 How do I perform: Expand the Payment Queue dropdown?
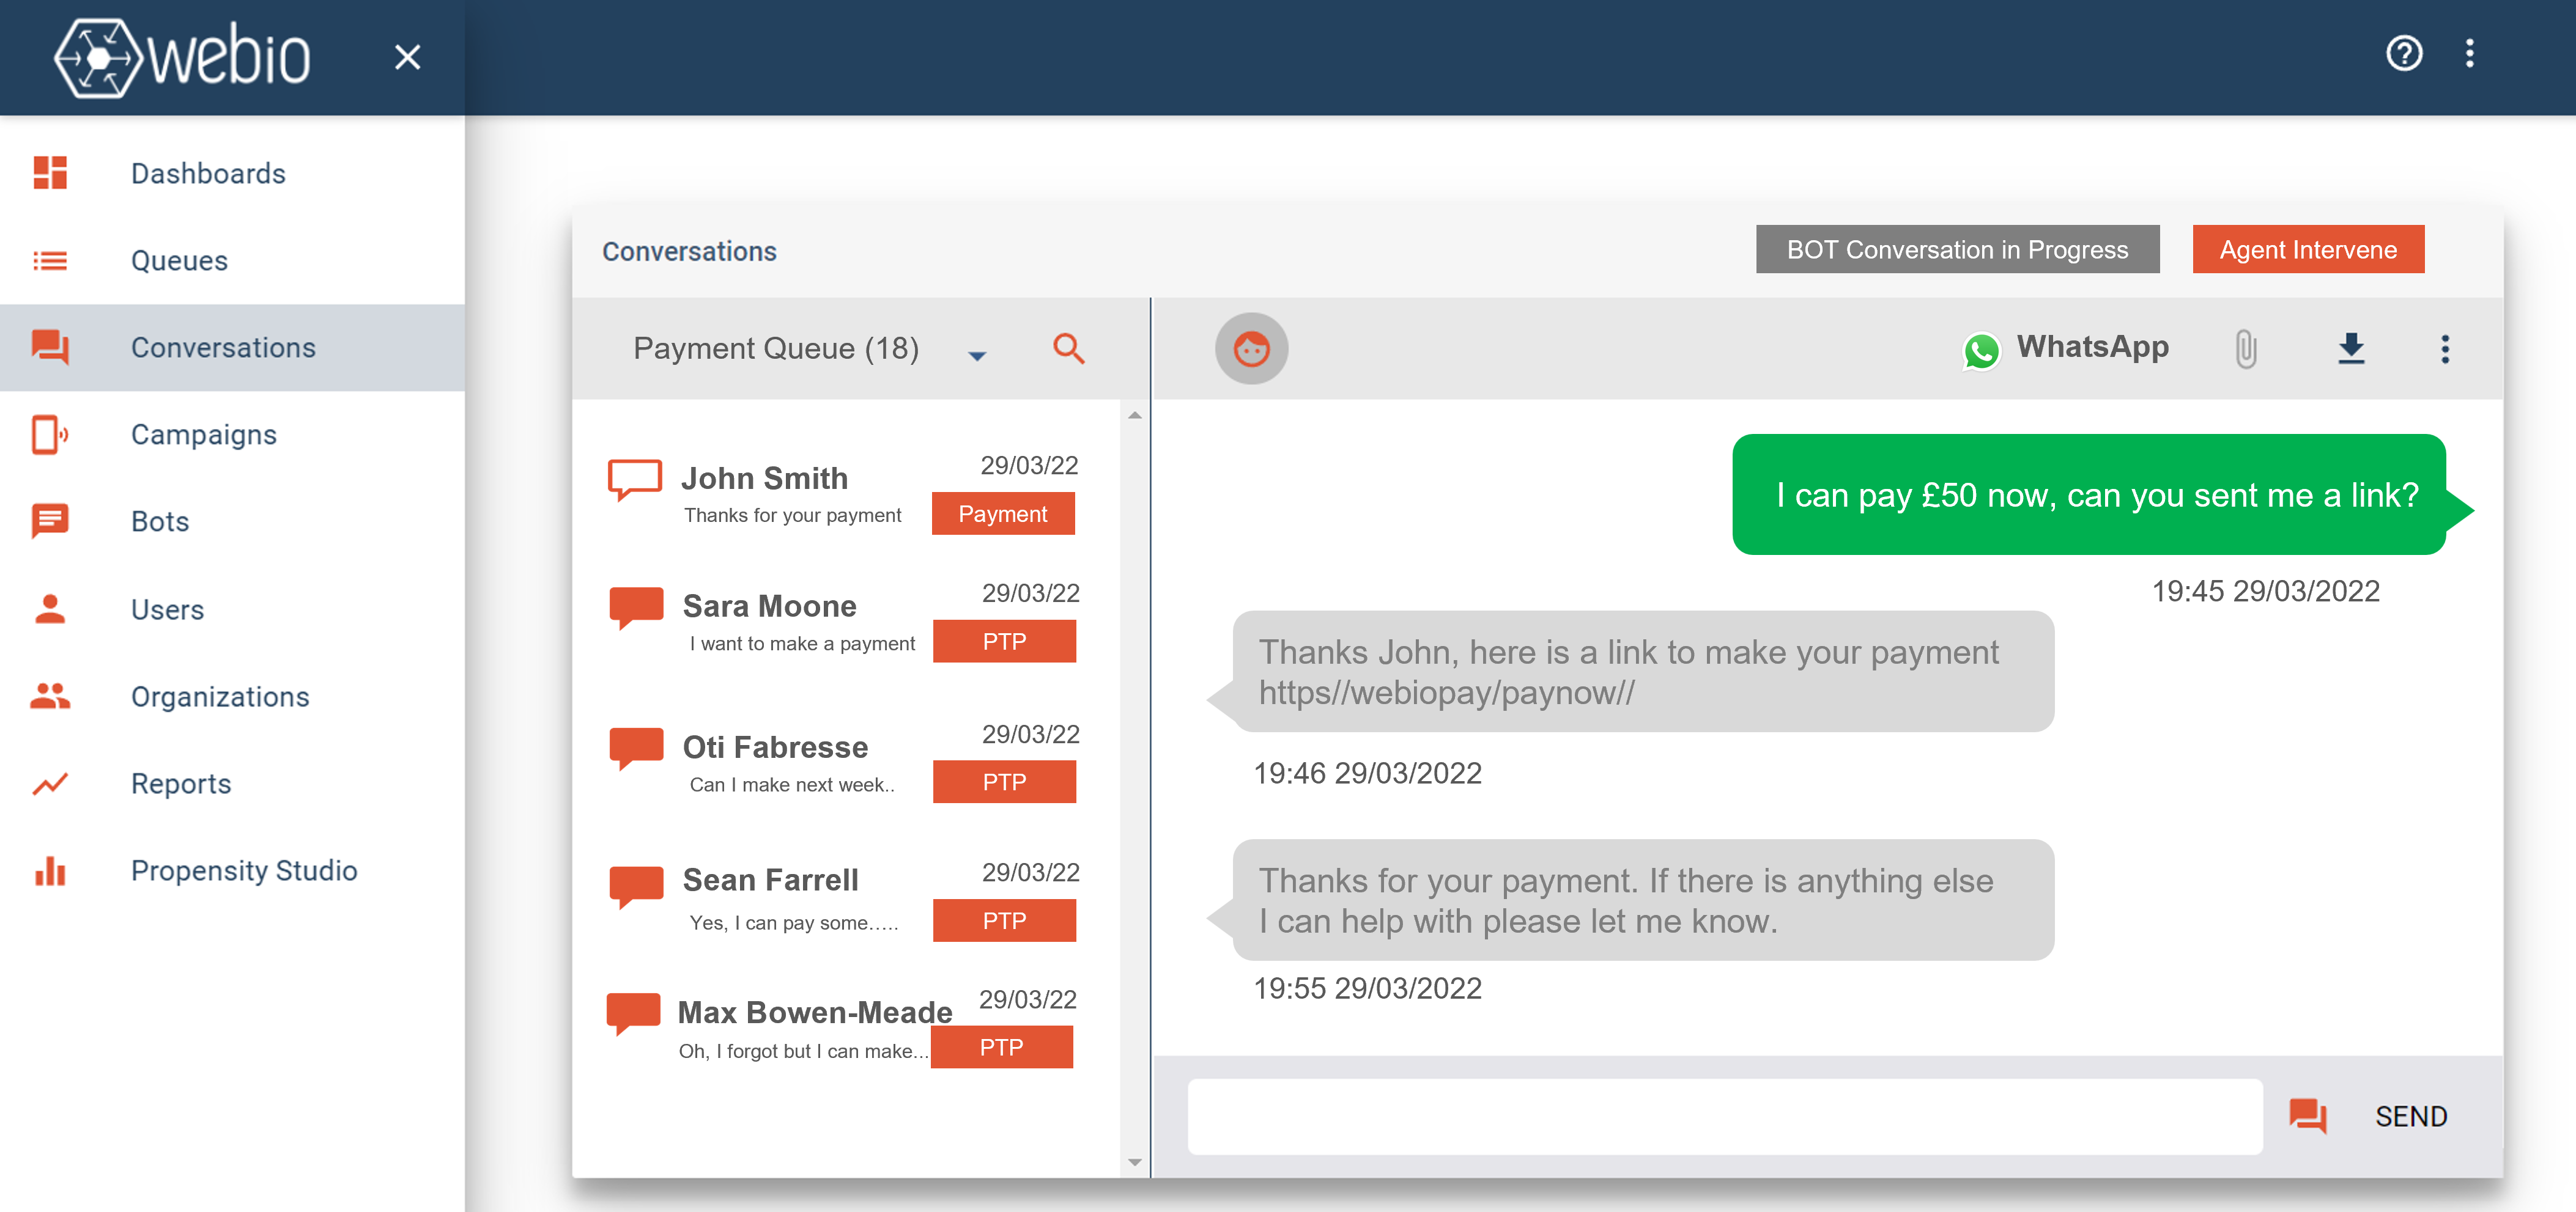tap(977, 354)
